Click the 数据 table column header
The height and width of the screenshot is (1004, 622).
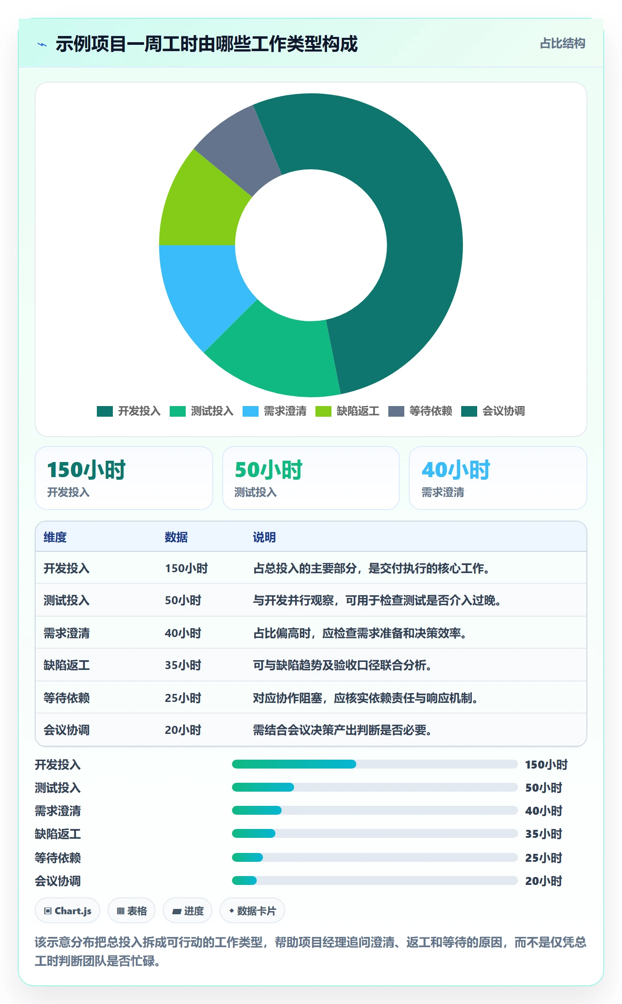pyautogui.click(x=176, y=537)
